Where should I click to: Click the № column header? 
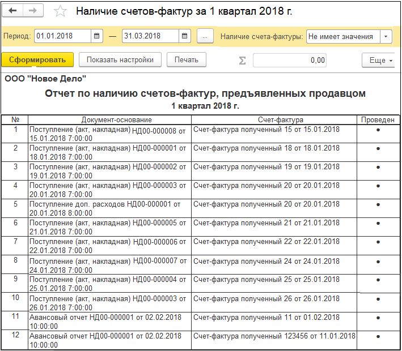click(15, 119)
